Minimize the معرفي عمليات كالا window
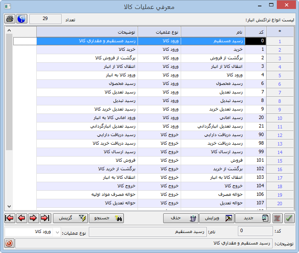Image resolution: width=299 pixels, height=253 pixels. (260, 6)
